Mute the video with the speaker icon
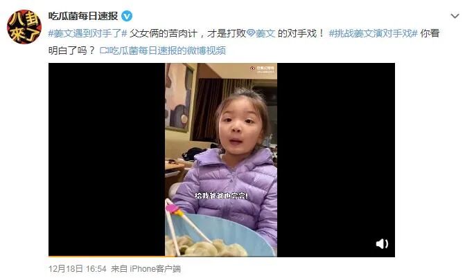Viewport: 465px width, 278px height. pos(382,243)
